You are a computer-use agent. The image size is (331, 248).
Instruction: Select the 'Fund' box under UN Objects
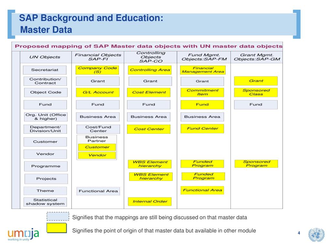coord(45,105)
